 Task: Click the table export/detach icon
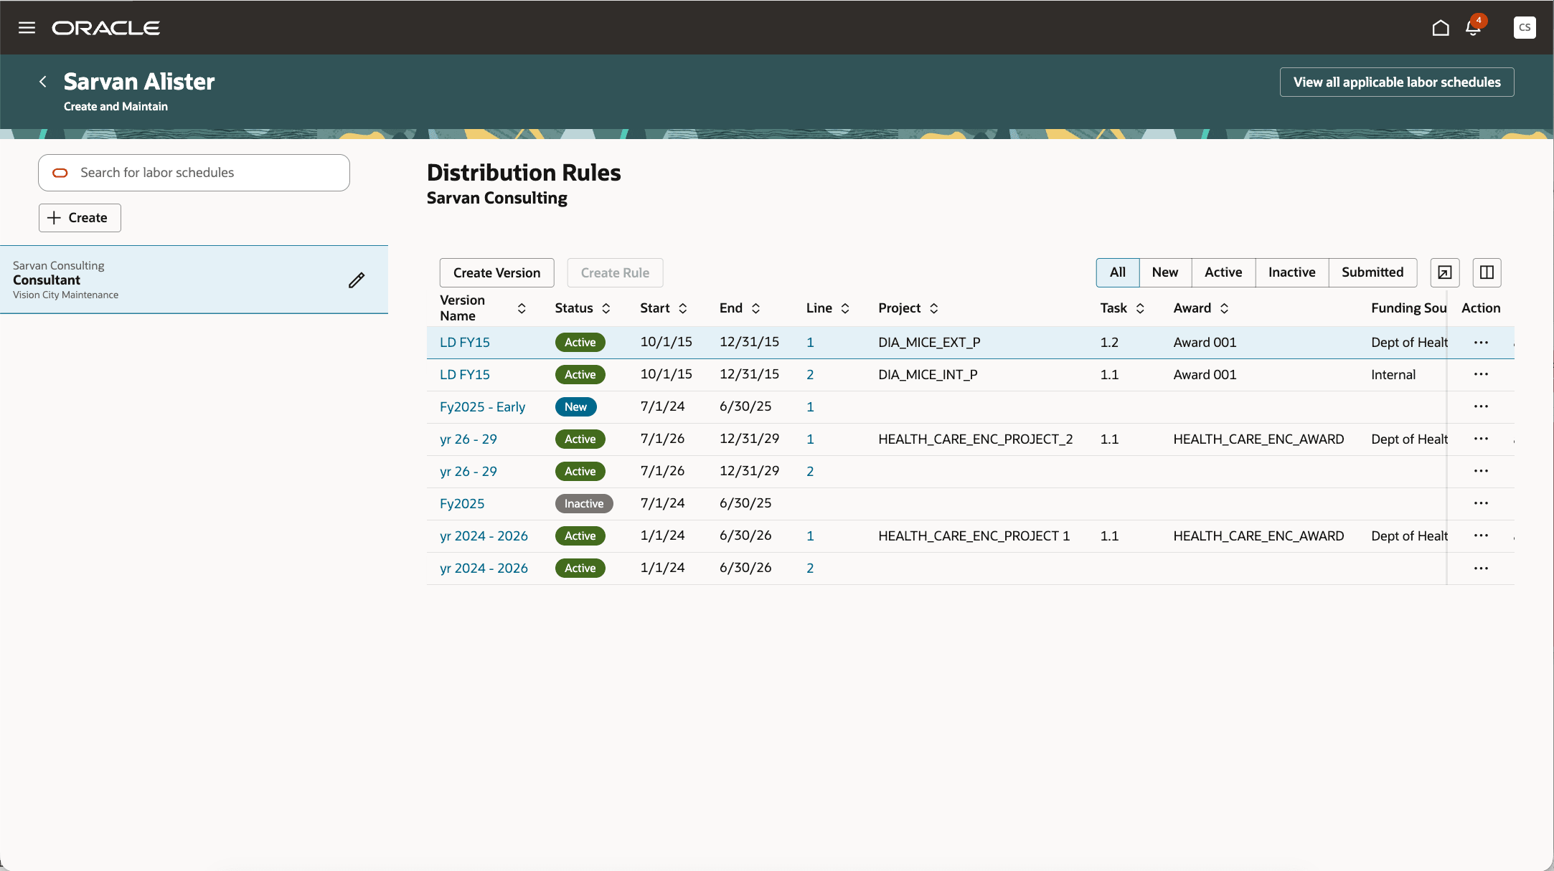[x=1444, y=272]
